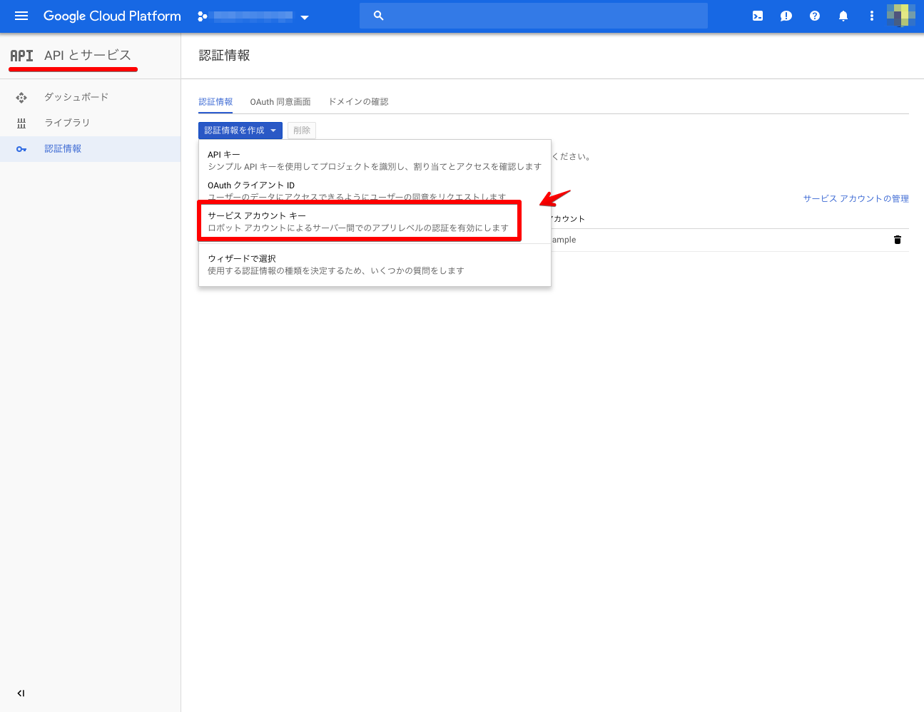Image resolution: width=924 pixels, height=712 pixels.
Task: Select 認証情報 in the sidebar
Action: click(90, 148)
